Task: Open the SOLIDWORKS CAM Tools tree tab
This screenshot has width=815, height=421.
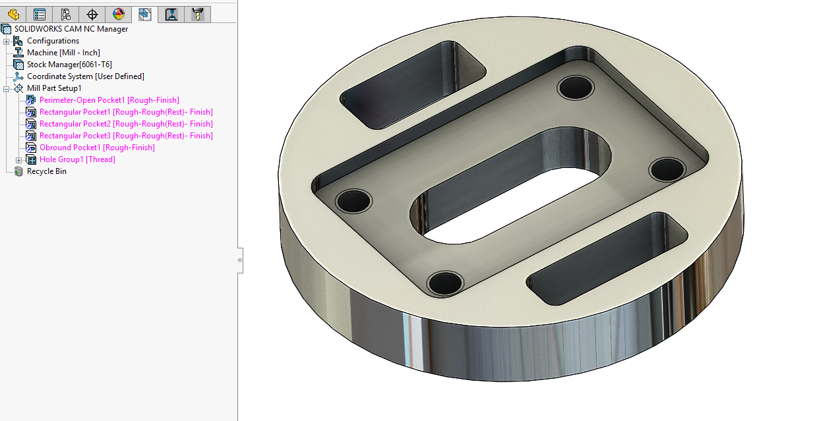Action: 197,14
